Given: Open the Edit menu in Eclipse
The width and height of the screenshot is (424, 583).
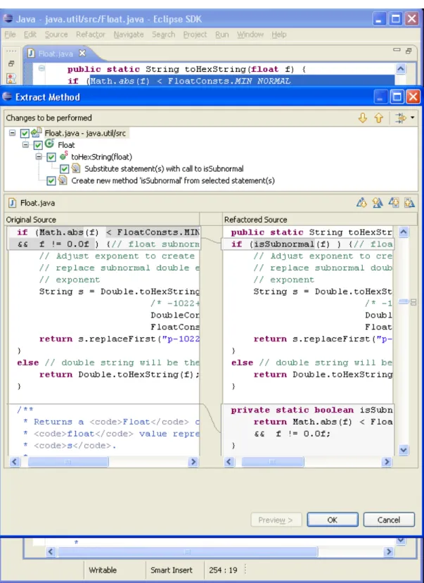Looking at the screenshot, I should pyautogui.click(x=30, y=35).
